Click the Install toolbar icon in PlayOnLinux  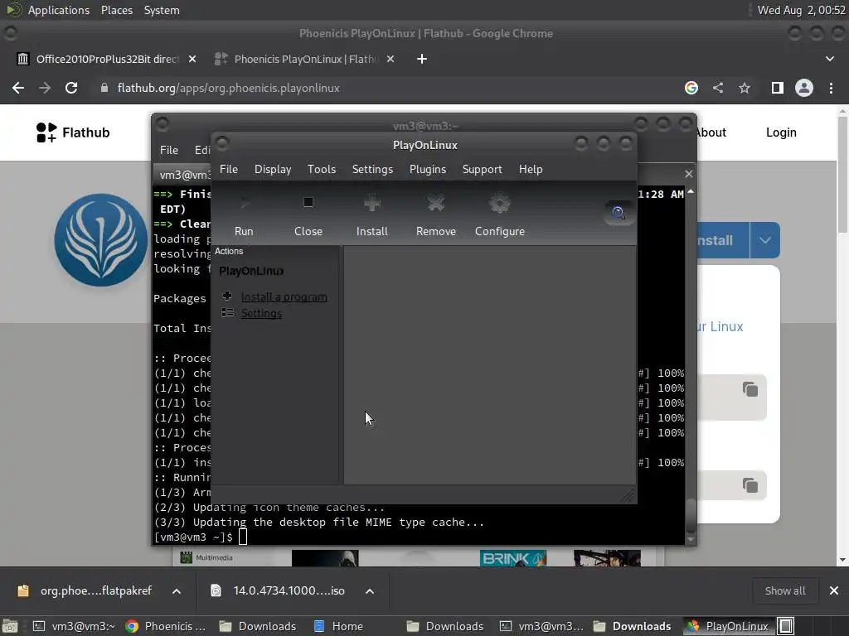click(372, 204)
